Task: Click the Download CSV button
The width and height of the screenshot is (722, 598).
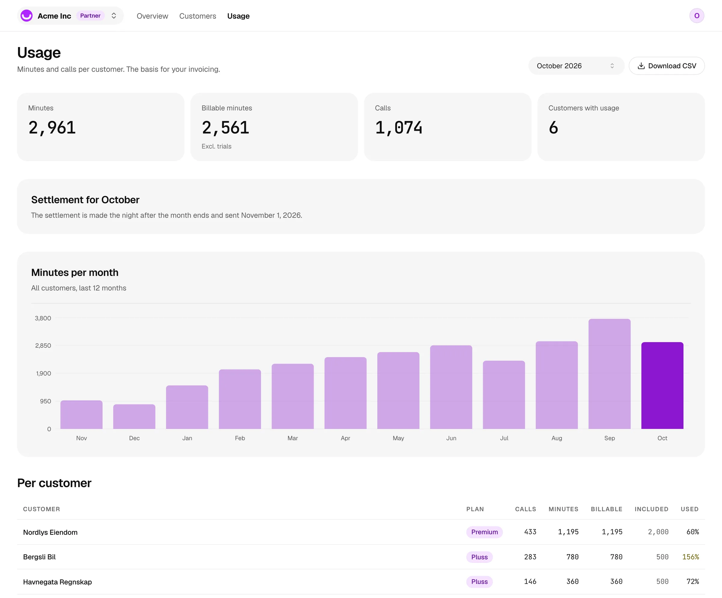Action: pos(667,66)
